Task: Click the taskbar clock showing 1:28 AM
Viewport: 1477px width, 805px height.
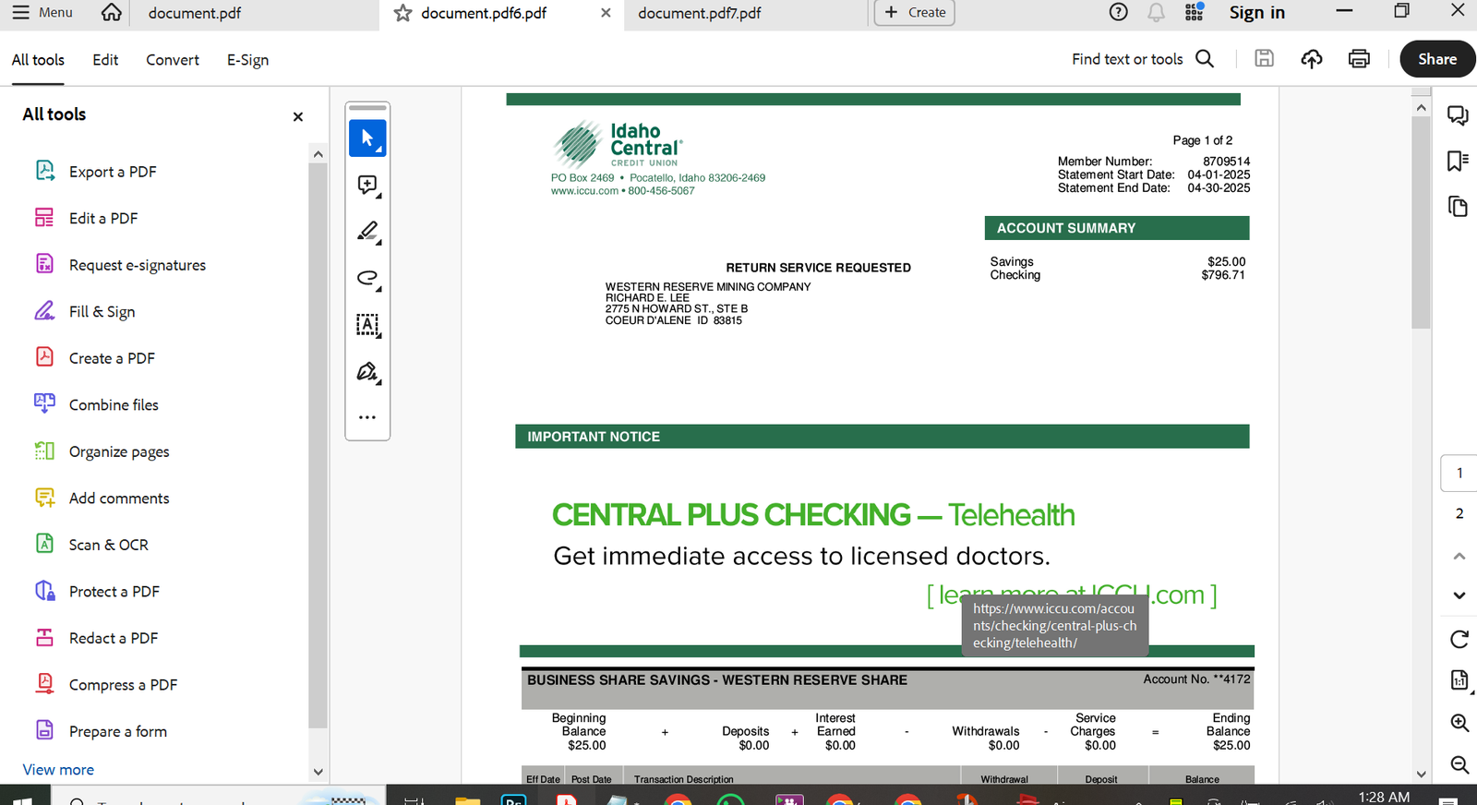Action: [1384, 796]
